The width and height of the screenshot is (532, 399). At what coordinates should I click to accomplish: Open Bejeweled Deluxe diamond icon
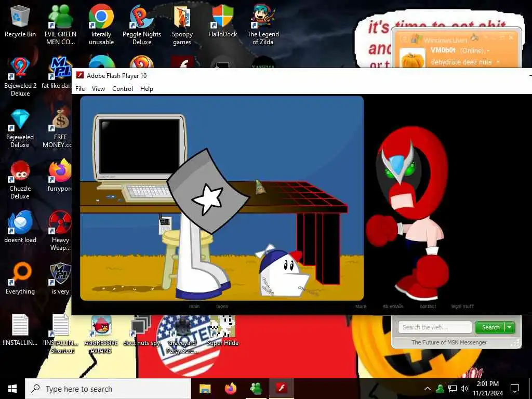[x=20, y=128]
